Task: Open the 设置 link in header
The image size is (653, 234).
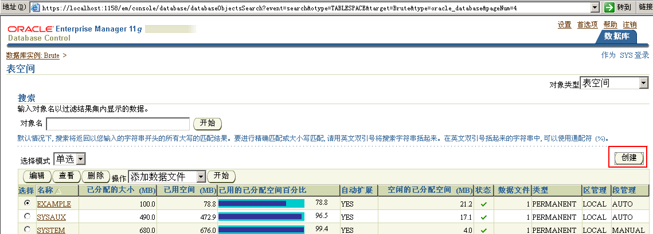Action: tap(564, 25)
